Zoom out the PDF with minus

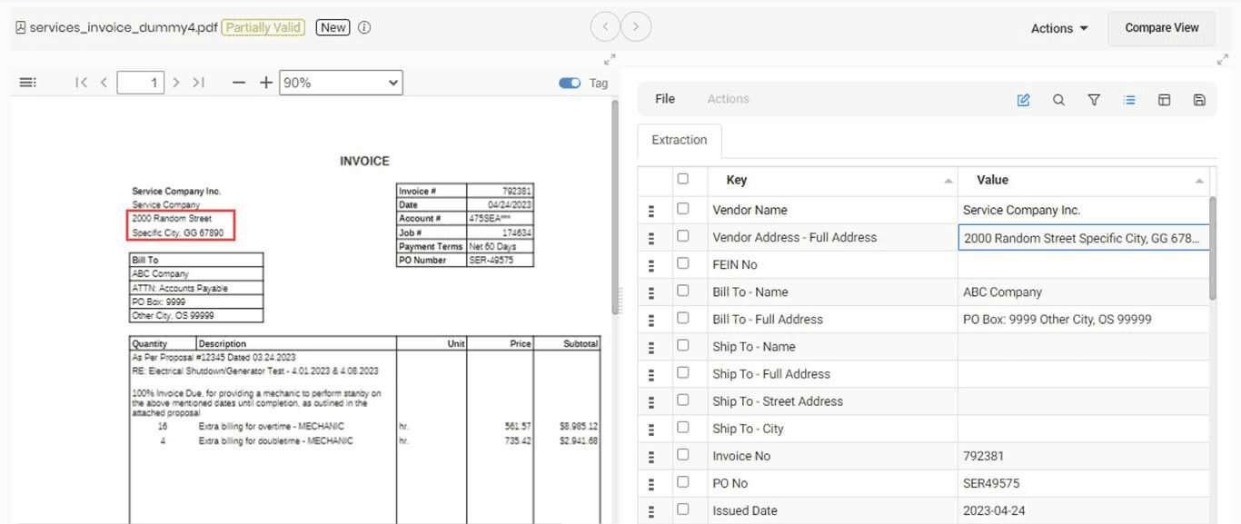pos(239,83)
